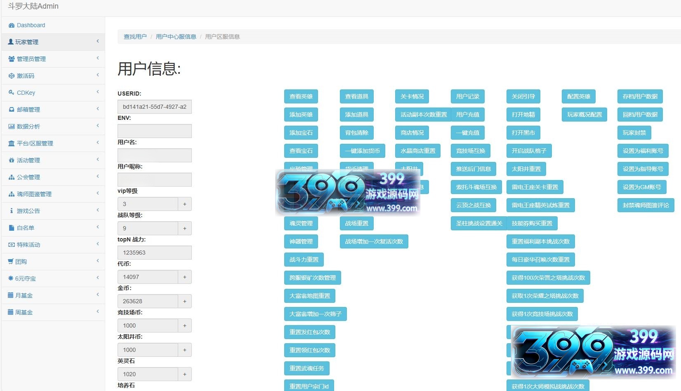Click the 月基金 calendar icon

click(11, 295)
